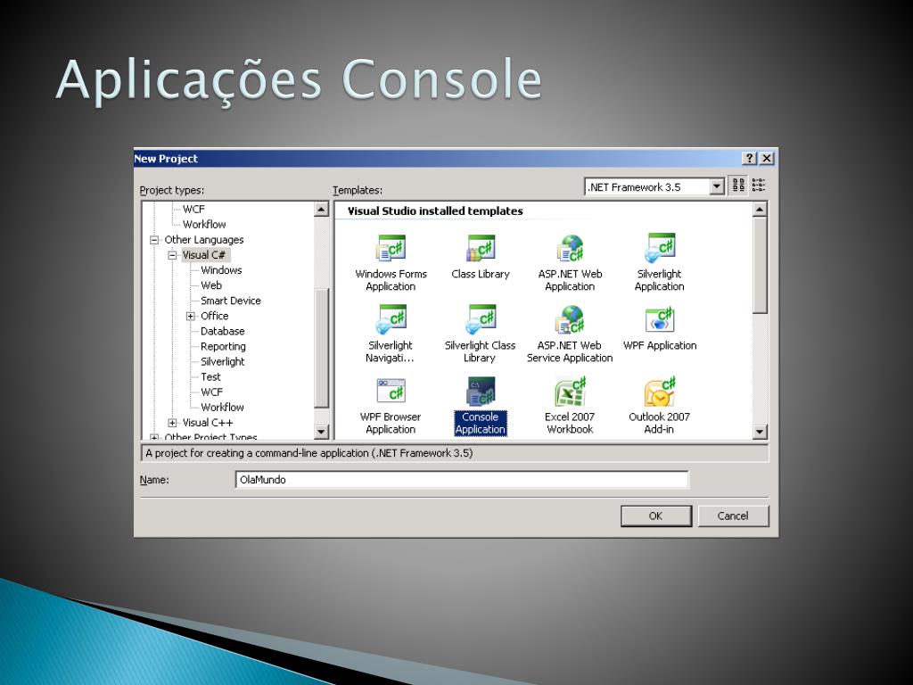Image resolution: width=913 pixels, height=685 pixels.
Task: Cancel the New Project dialog
Action: (733, 516)
